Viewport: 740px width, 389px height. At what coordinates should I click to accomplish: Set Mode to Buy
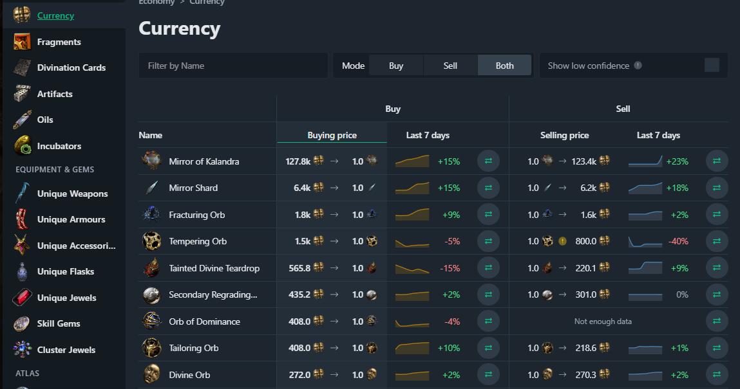[x=396, y=66]
